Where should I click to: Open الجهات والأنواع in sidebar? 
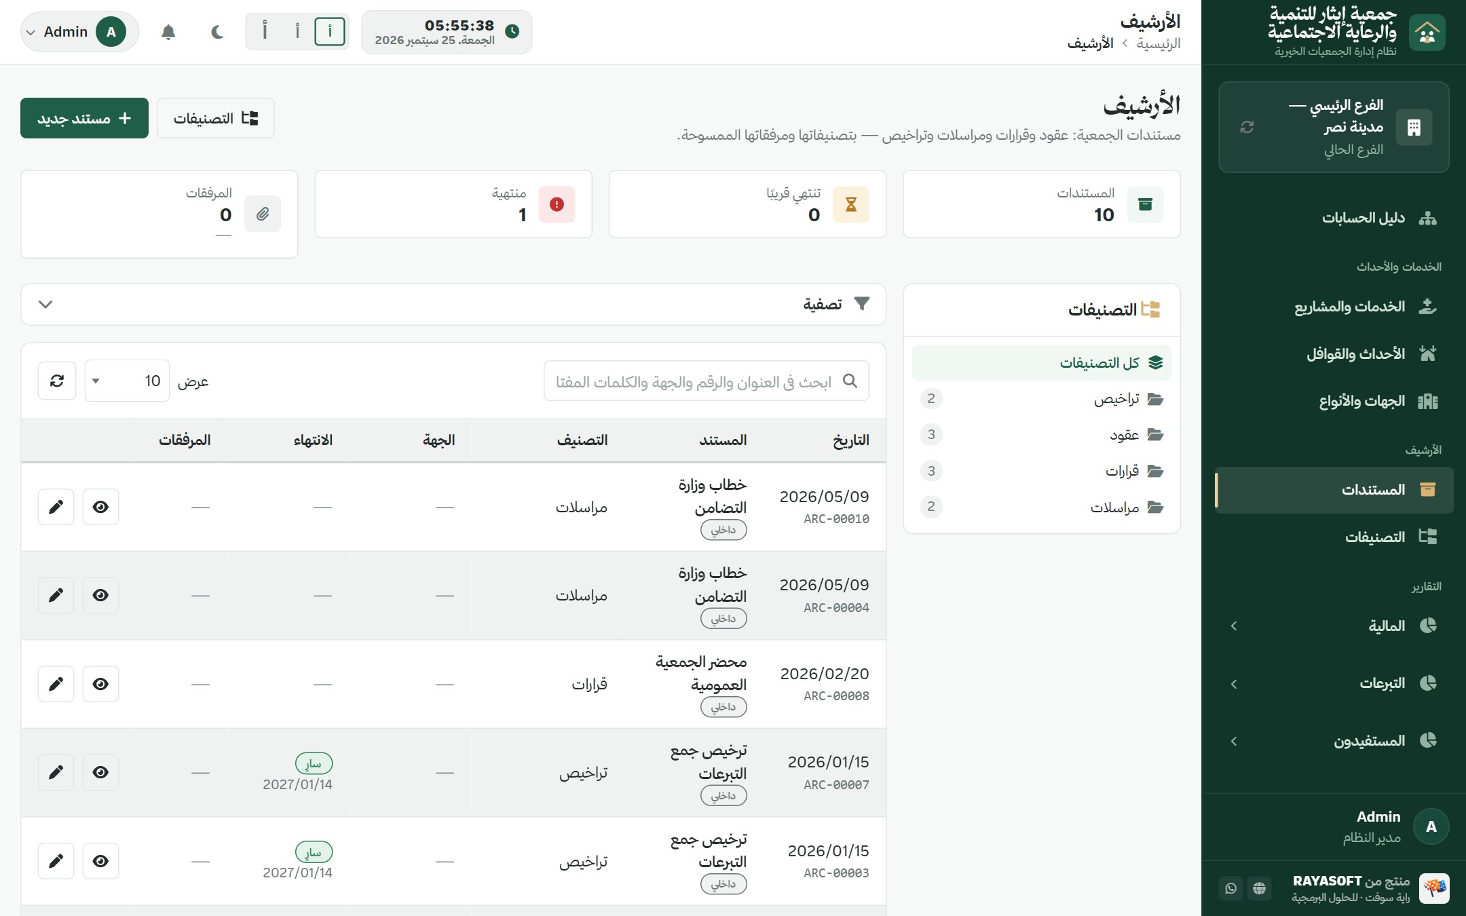tap(1334, 401)
